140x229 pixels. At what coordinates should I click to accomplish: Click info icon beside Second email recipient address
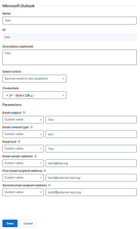pyautogui.click(x=49, y=185)
